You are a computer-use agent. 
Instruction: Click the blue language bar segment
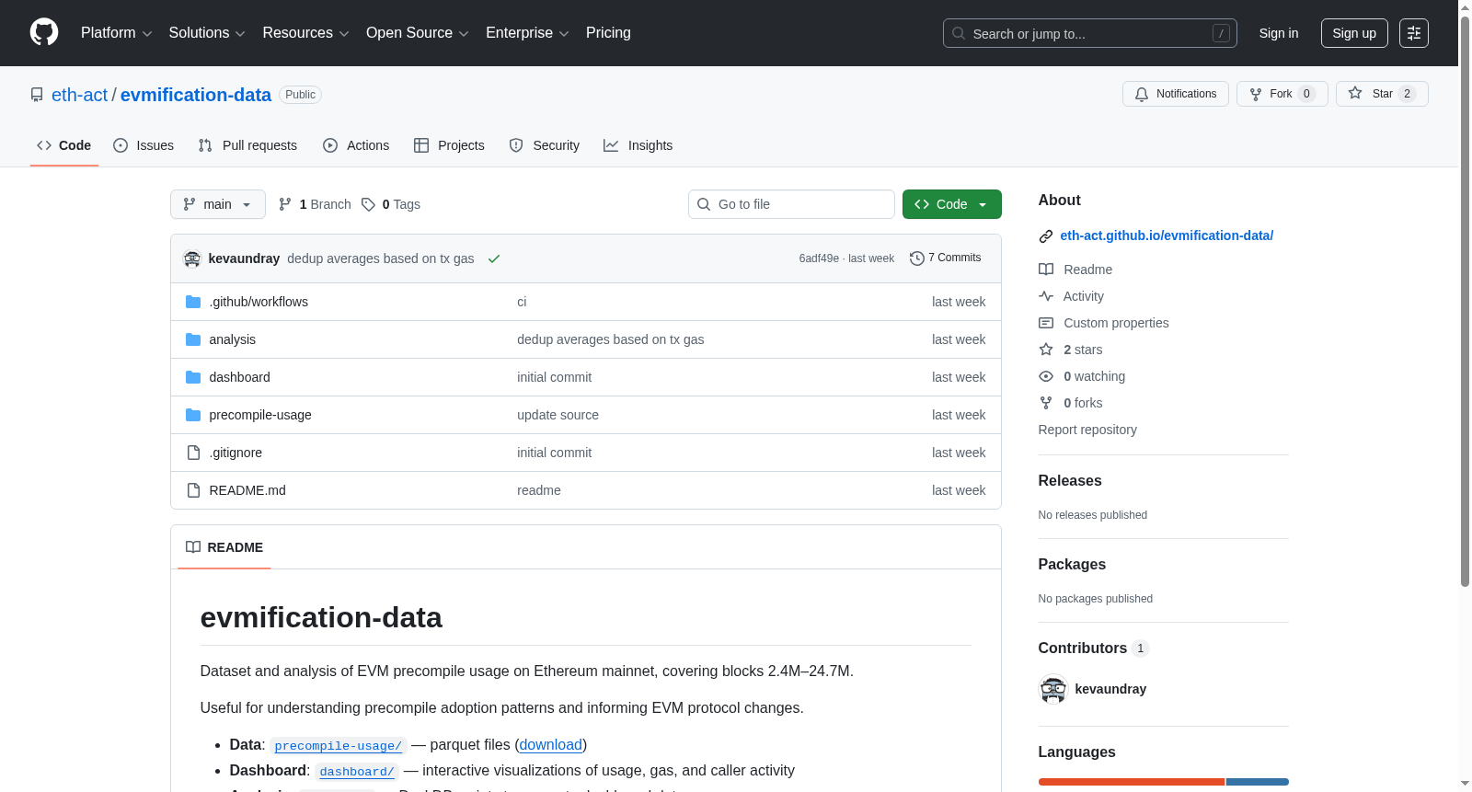point(1258,782)
